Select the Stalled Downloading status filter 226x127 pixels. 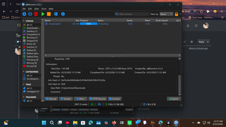[x=32, y=56]
